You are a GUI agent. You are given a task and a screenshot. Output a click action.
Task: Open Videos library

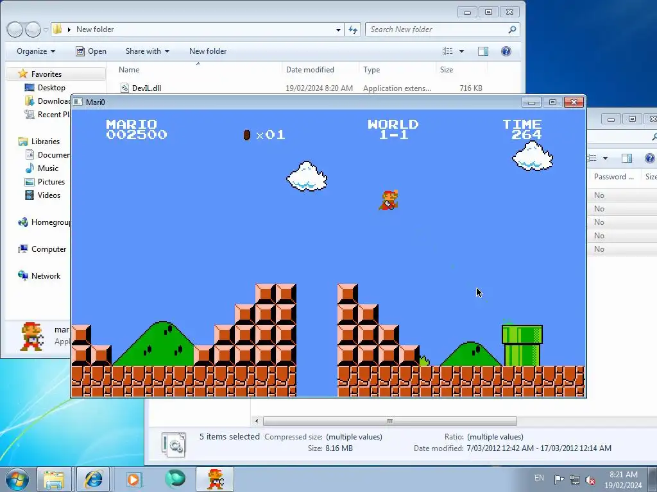[x=49, y=195]
